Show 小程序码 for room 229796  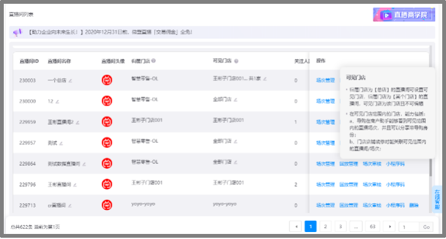pyautogui.click(x=395, y=185)
